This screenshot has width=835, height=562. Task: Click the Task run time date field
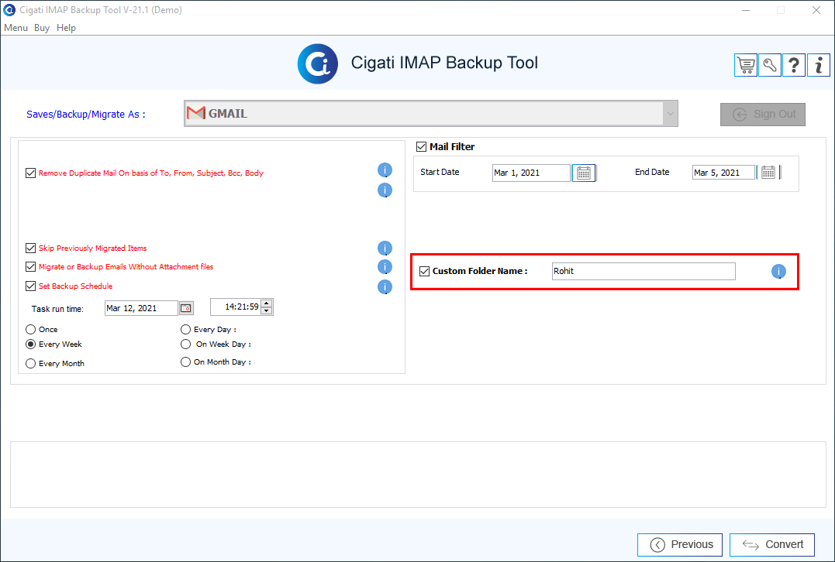tap(141, 308)
